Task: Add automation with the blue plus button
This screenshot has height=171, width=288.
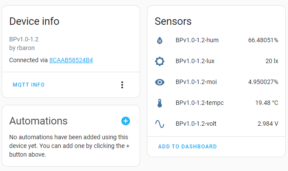Action: 126,121
